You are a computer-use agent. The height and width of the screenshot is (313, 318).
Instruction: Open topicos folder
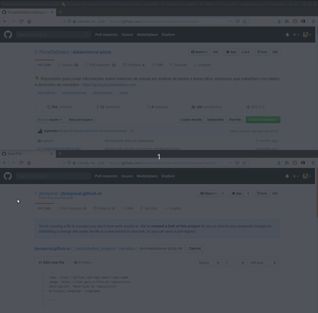(x=48, y=141)
